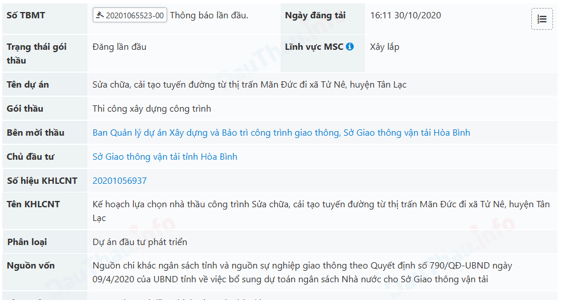Image resolution: width=561 pixels, height=300 pixels.
Task: Open the Ban Quản lý dự án Xây dựng link
Action: pos(281,133)
